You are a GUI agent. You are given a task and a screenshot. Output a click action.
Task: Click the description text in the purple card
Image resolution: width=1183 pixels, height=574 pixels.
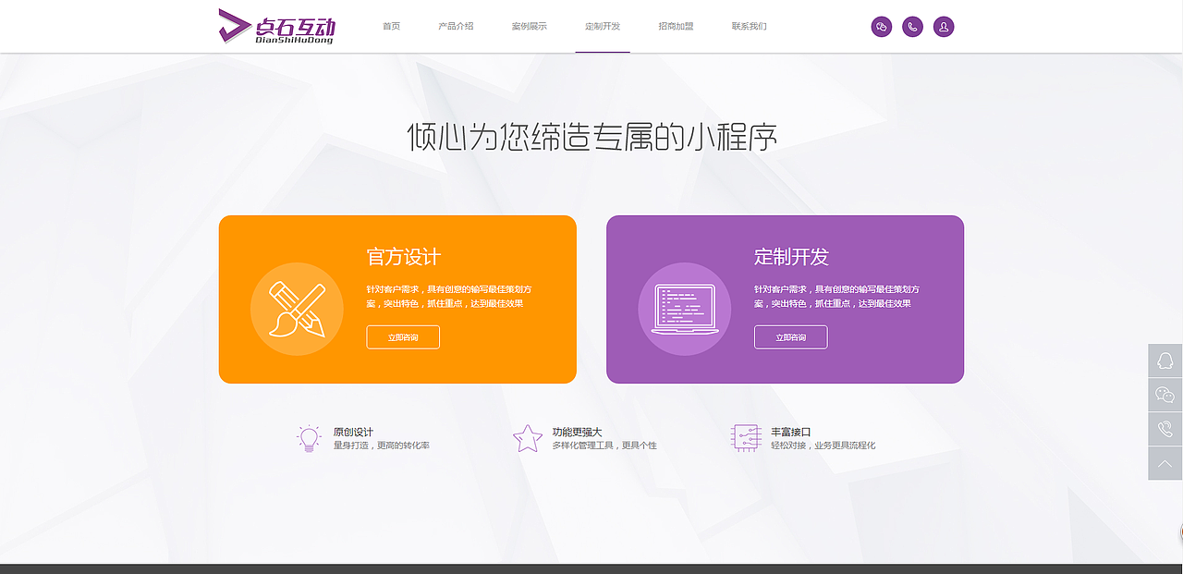pos(837,296)
